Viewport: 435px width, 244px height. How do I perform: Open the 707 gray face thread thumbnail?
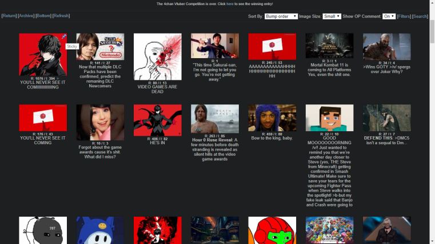click(x=43, y=230)
